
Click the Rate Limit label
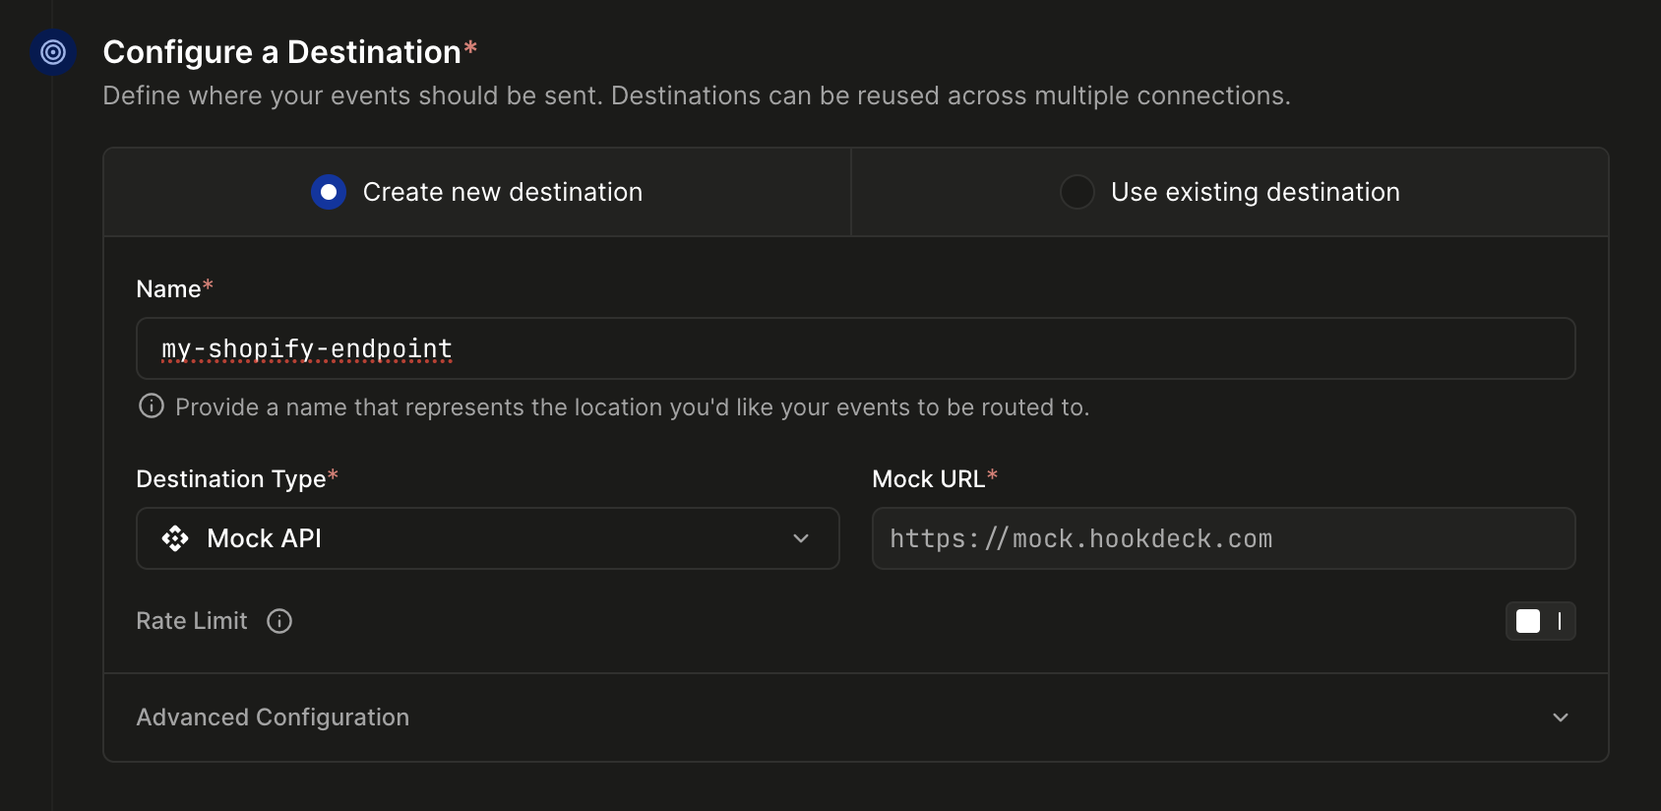point(192,621)
